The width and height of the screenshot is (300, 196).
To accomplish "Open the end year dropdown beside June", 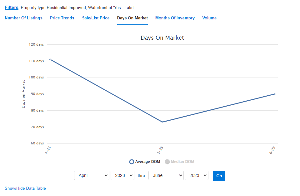I will 197,175.
